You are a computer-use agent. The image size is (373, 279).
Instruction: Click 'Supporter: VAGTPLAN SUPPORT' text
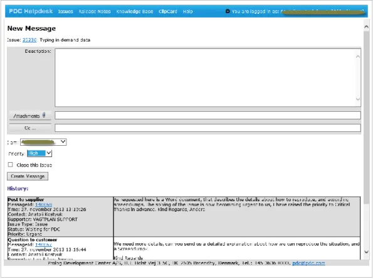pyautogui.click(x=43, y=219)
